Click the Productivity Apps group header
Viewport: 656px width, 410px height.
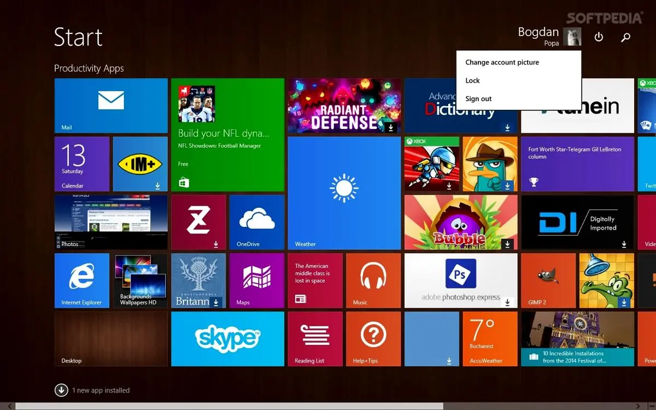89,68
